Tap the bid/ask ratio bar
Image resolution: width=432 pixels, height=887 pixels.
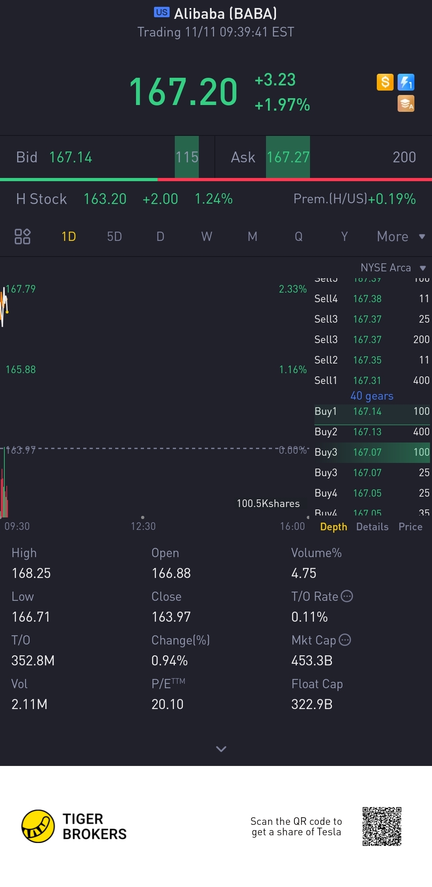[x=216, y=180]
